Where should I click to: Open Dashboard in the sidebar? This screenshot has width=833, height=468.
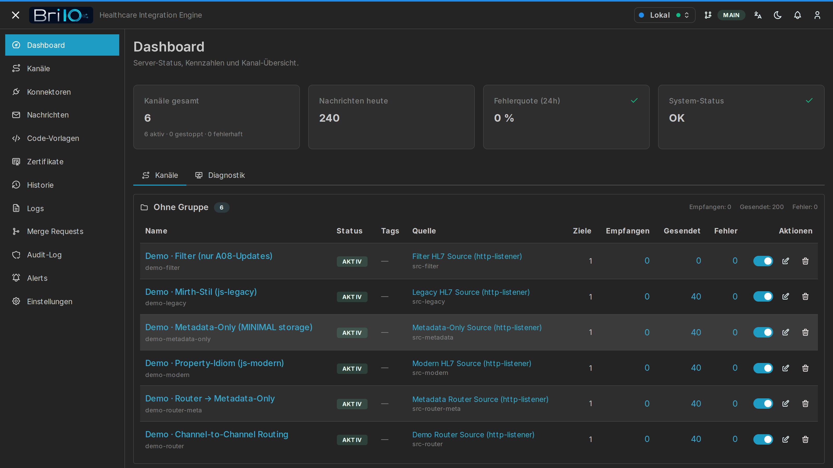click(x=62, y=45)
